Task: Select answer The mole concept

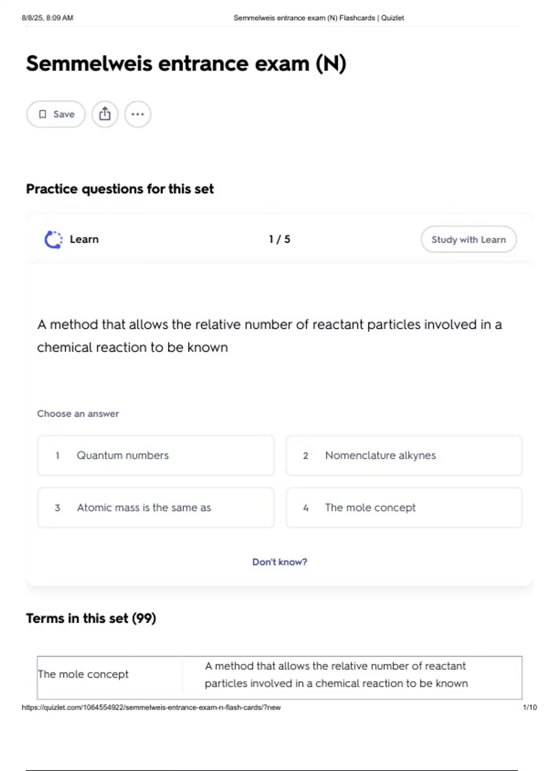Action: (404, 507)
